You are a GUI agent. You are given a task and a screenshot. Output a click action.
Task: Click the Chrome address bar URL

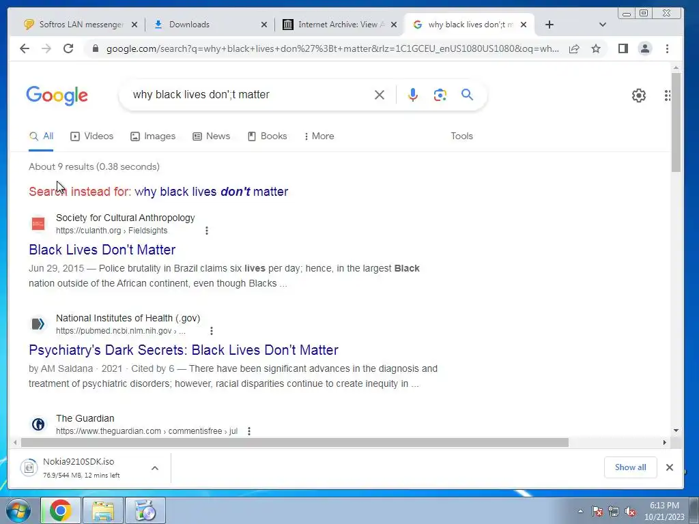332,48
